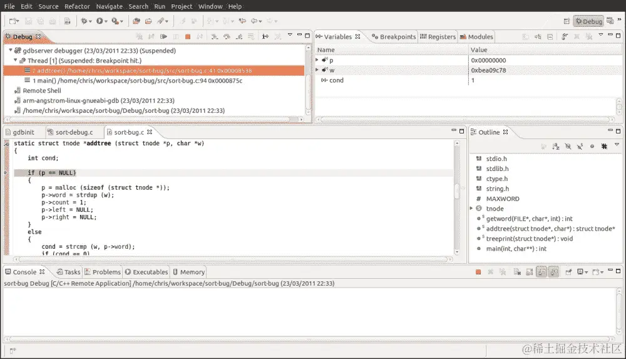Click icon right of Debug perspective button
The height and width of the screenshot is (359, 626).
coord(610,21)
